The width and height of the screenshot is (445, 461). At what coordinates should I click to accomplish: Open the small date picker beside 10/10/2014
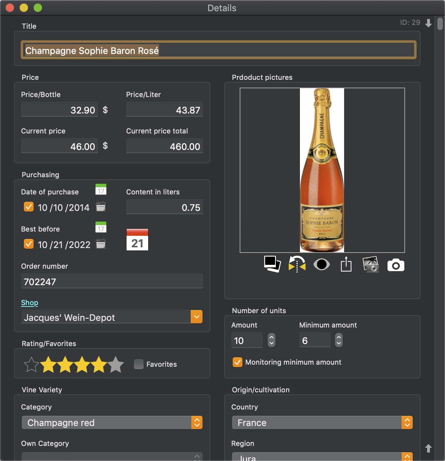[x=101, y=207]
